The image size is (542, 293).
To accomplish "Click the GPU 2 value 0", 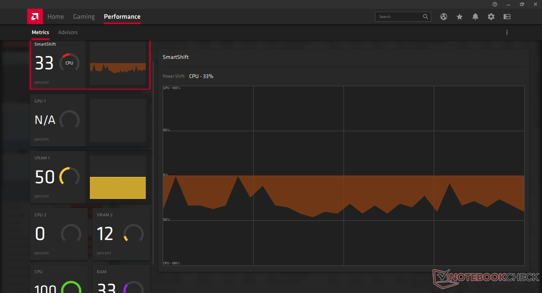I will (x=40, y=234).
